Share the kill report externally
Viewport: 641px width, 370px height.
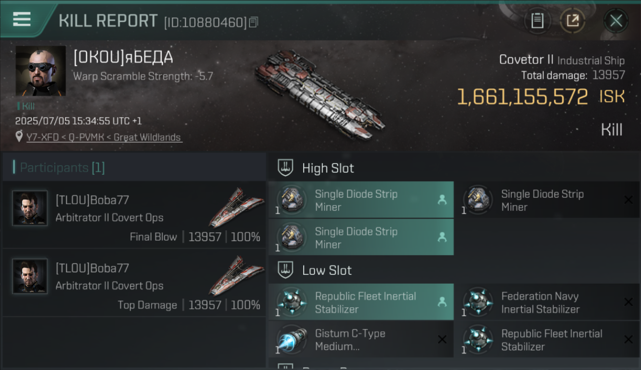point(572,21)
